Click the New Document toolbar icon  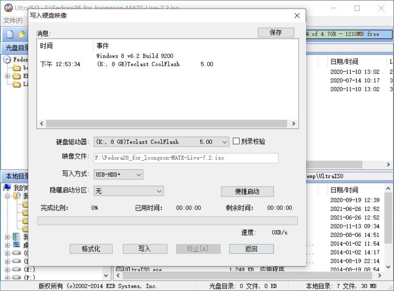coord(9,34)
